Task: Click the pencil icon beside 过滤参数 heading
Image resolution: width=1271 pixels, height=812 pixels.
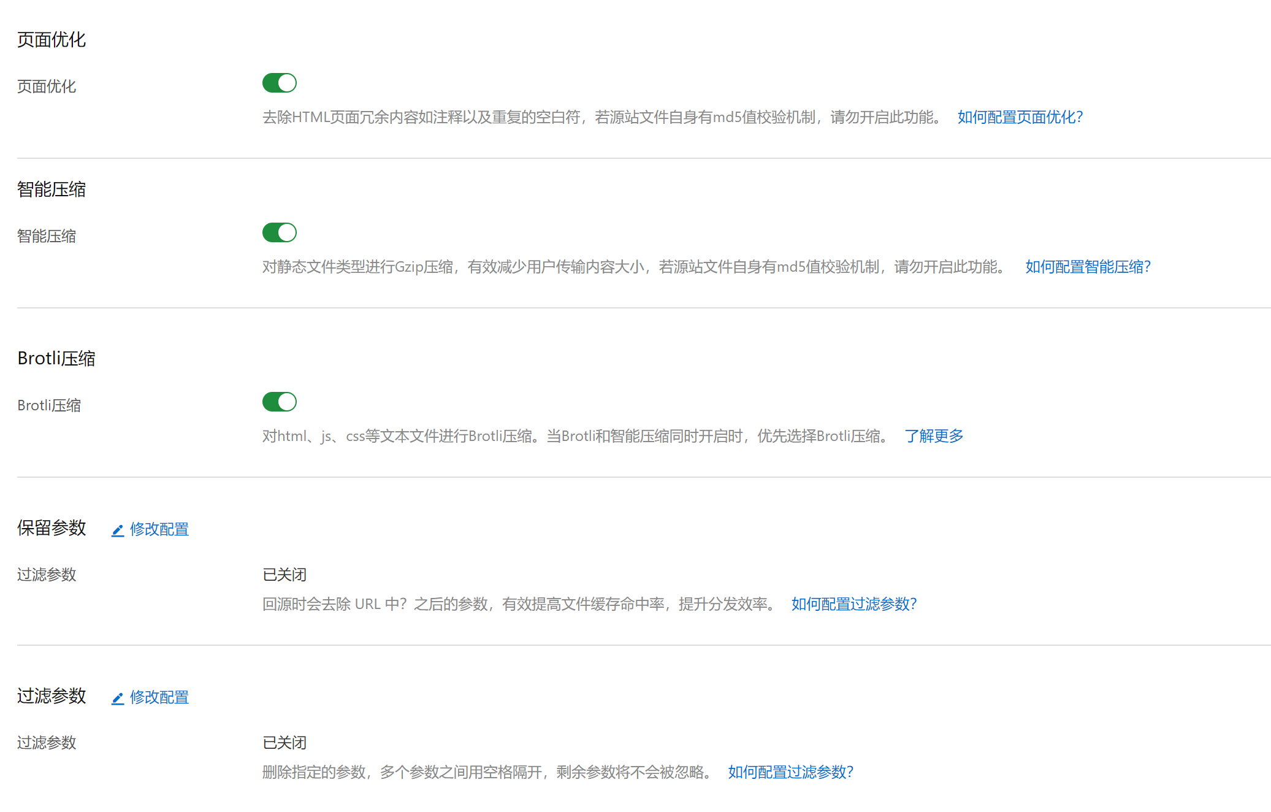Action: [118, 698]
